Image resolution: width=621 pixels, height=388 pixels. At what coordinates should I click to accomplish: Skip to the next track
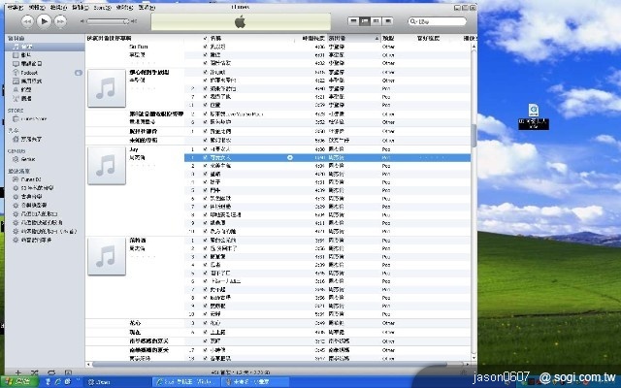(x=61, y=19)
